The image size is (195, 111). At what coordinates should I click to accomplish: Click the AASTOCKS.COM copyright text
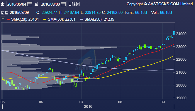point(160,4)
